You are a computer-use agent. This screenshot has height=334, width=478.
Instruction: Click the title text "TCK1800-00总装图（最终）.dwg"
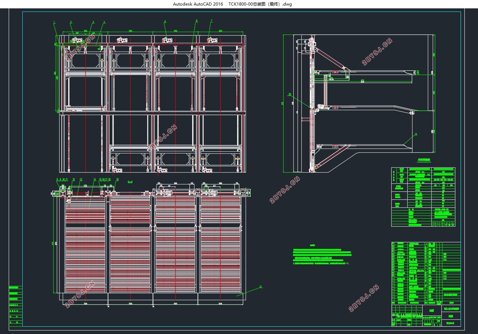tap(260, 4)
